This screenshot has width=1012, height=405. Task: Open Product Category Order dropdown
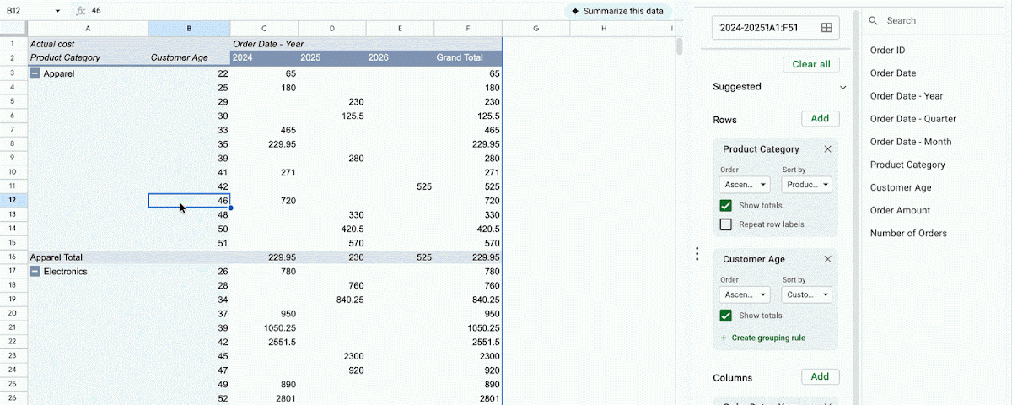[745, 184]
